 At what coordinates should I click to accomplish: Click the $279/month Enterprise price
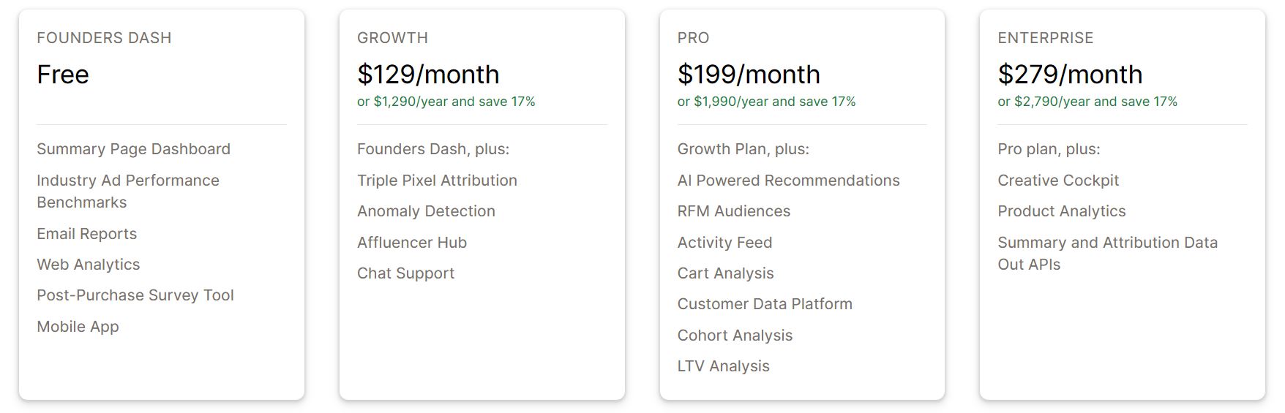(1070, 75)
